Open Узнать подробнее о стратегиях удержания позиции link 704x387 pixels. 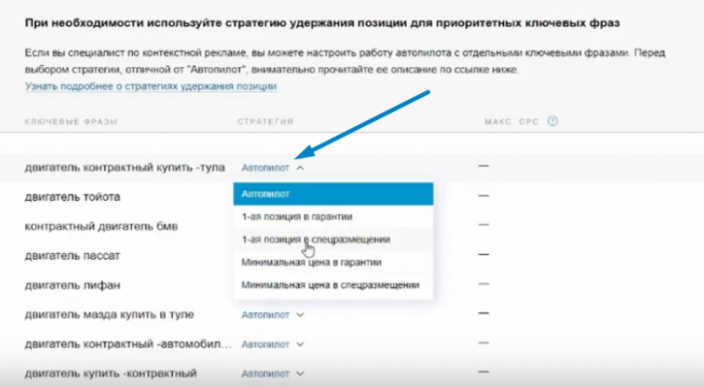click(151, 86)
